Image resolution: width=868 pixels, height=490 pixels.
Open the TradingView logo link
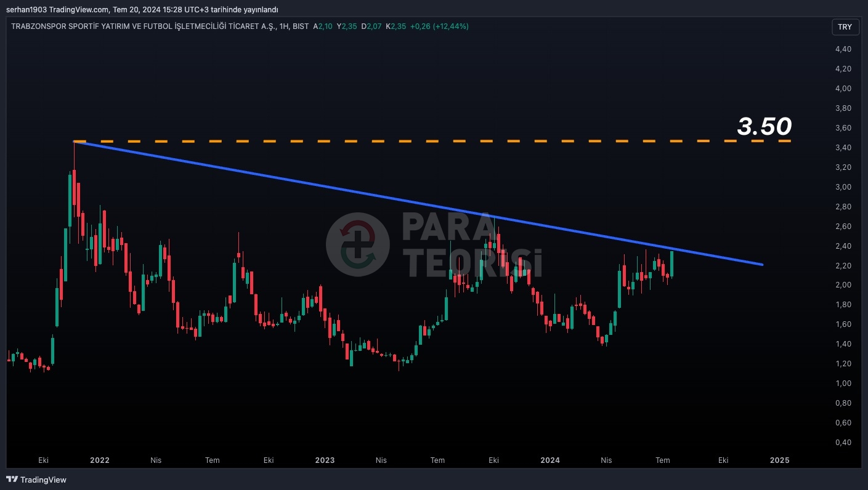coord(36,480)
